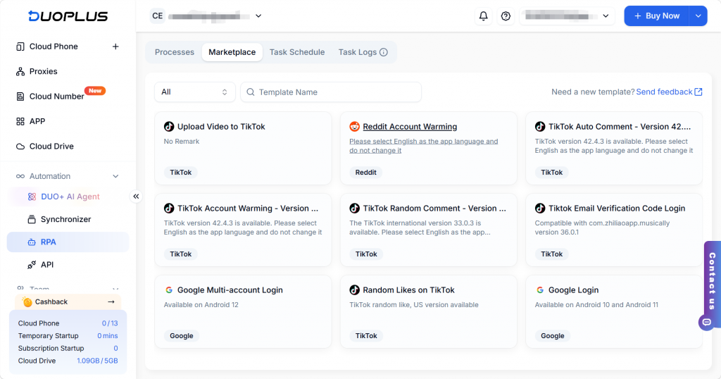721x379 pixels.
Task: Click the New badge on Cloud Number
Action: (95, 91)
